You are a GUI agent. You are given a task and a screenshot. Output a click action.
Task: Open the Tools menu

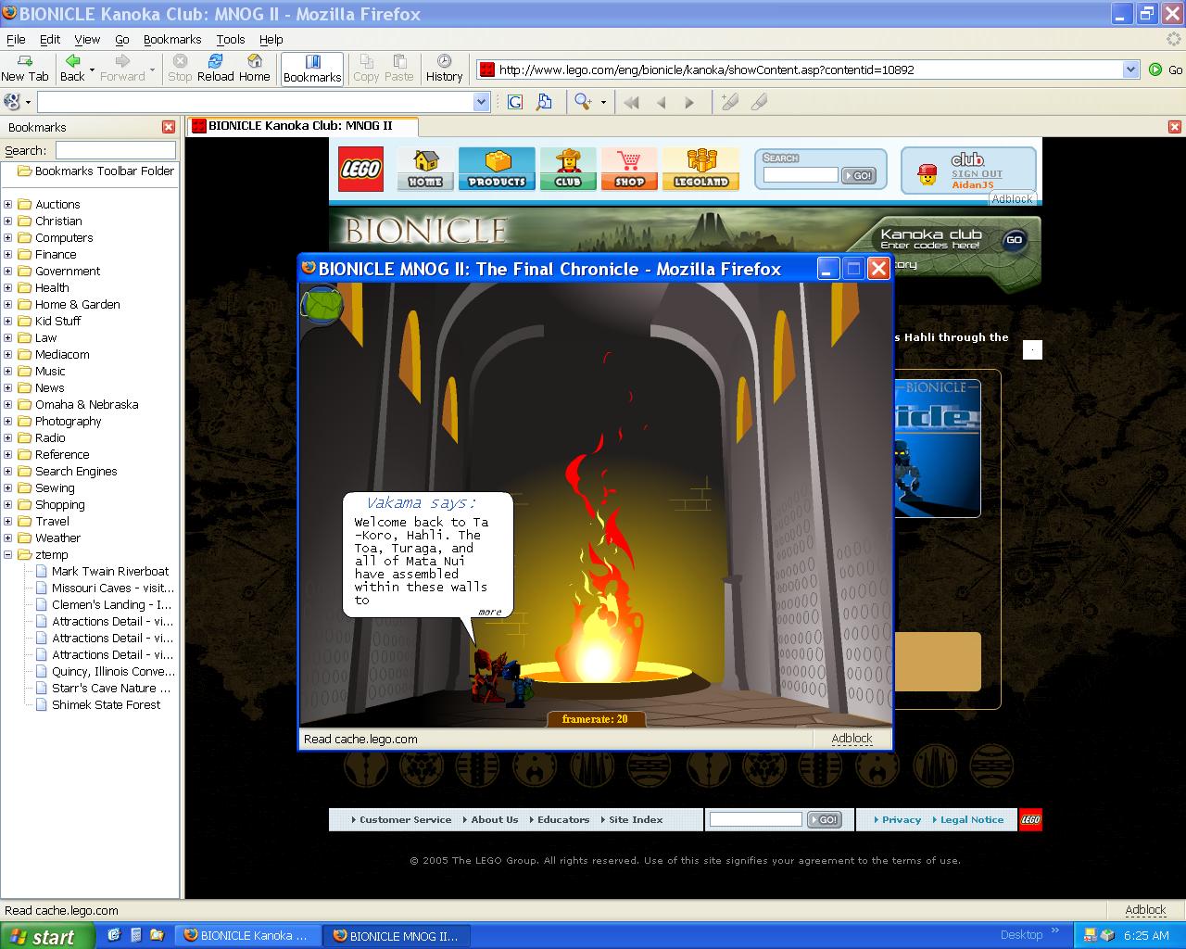pyautogui.click(x=231, y=39)
